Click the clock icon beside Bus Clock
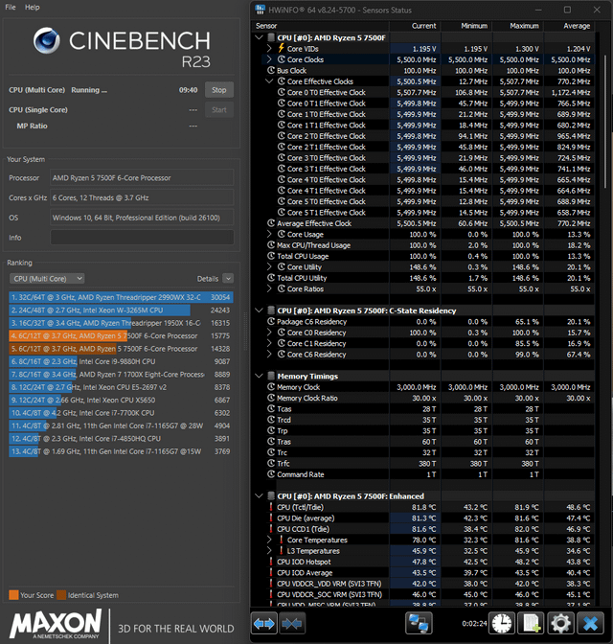This screenshot has width=613, height=644. point(271,70)
